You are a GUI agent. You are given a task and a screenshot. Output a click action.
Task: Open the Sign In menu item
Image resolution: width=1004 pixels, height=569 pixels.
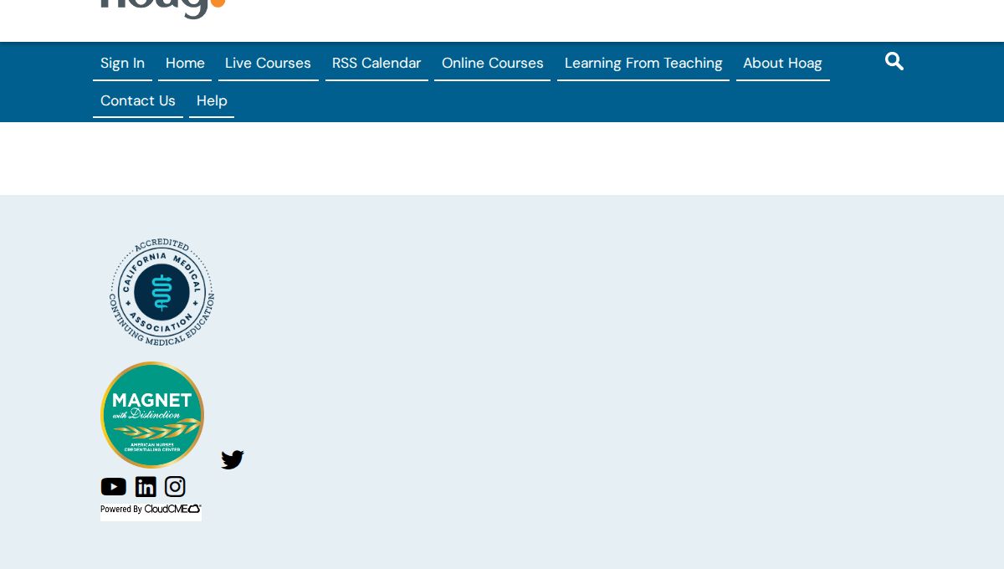pyautogui.click(x=122, y=63)
